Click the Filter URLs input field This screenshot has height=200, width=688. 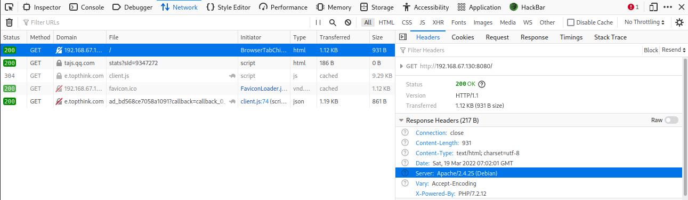pos(165,22)
